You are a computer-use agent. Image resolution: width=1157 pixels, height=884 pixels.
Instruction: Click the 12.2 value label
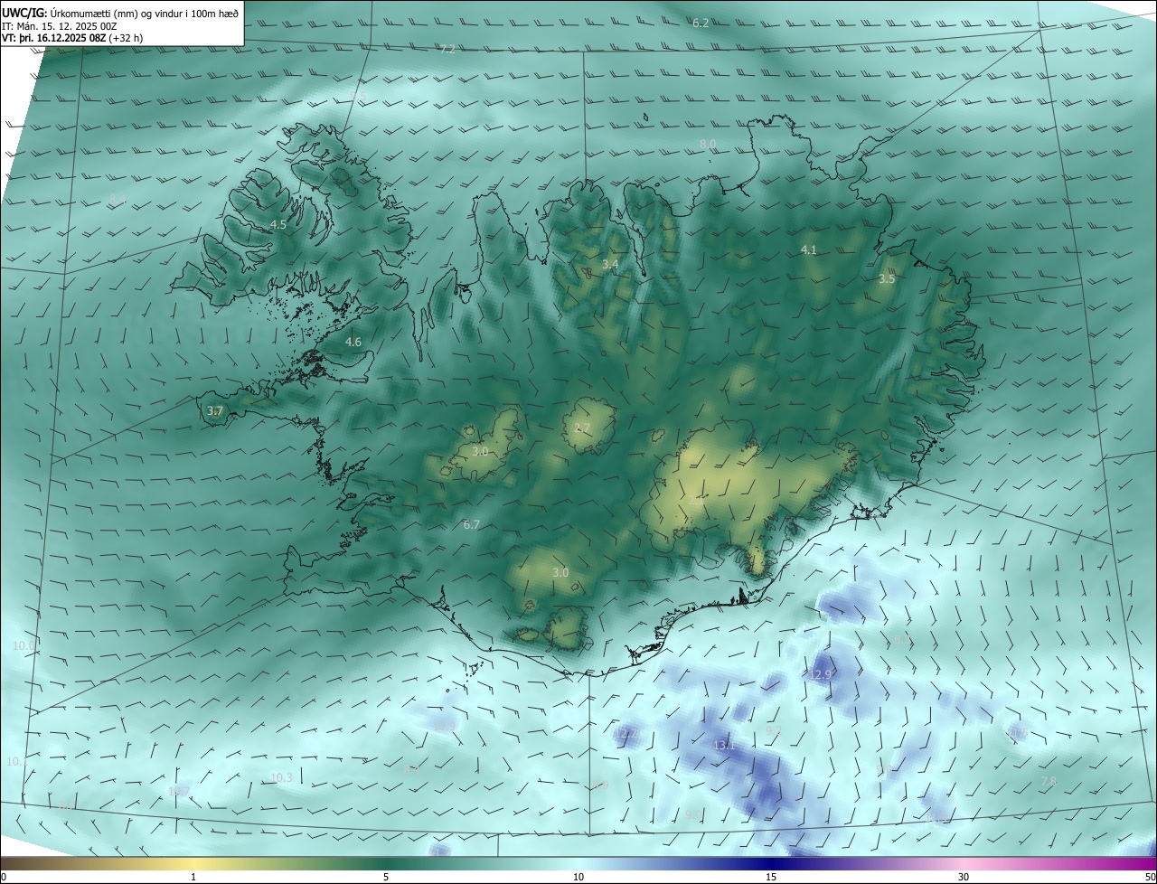click(625, 733)
